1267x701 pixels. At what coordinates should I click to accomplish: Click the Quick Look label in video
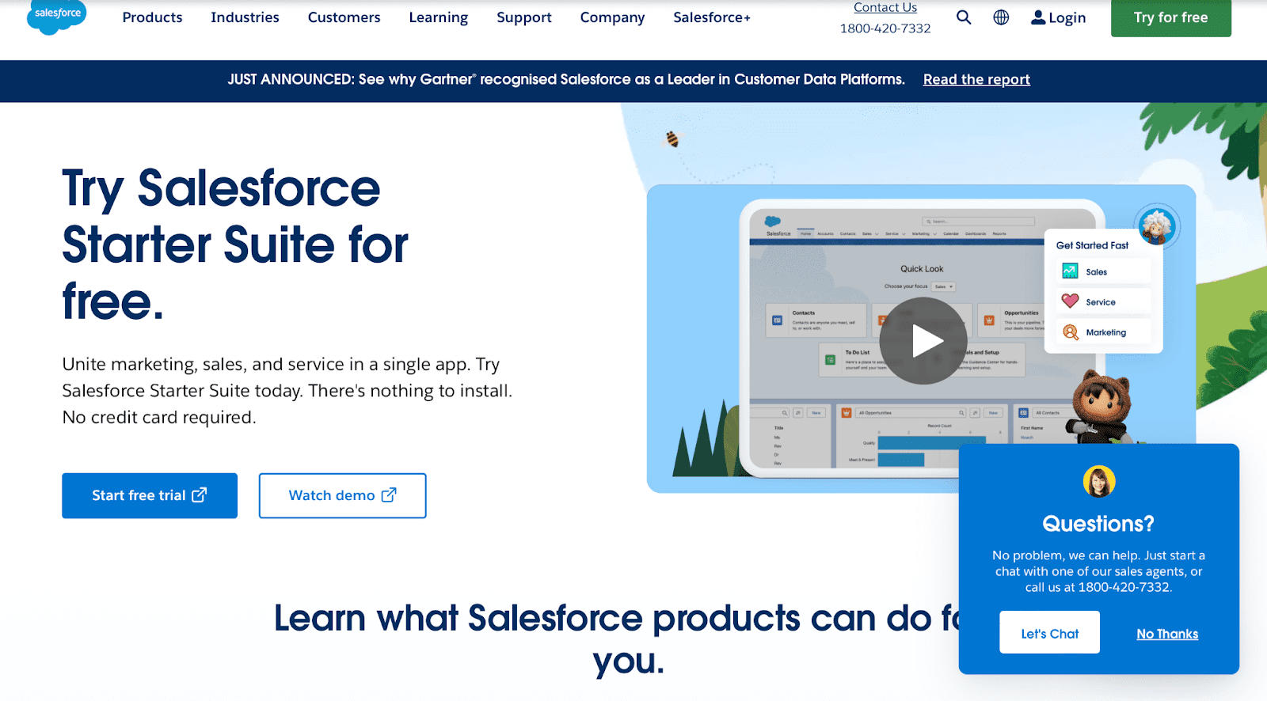[922, 269]
